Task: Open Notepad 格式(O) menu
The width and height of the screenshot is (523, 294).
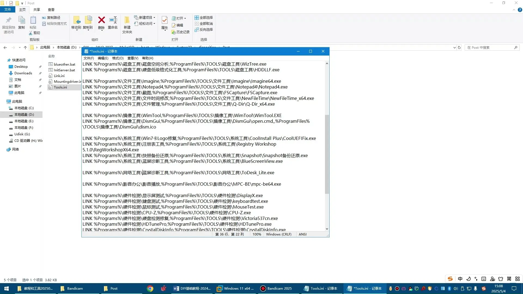Action: 118,58
